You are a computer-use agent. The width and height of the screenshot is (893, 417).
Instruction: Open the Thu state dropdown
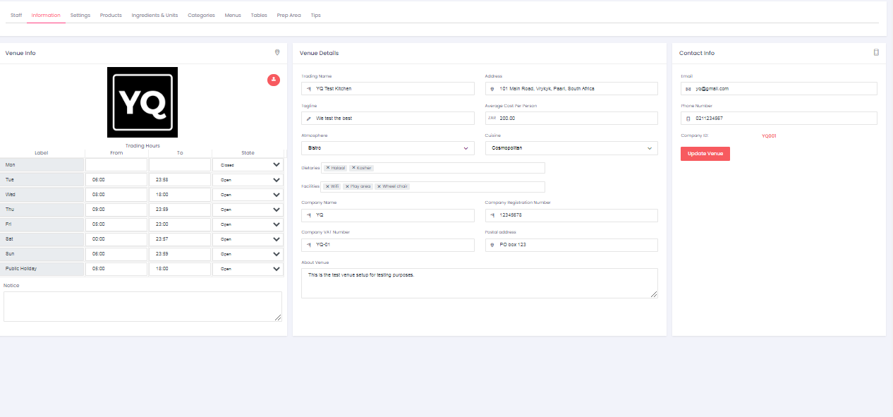click(x=249, y=209)
